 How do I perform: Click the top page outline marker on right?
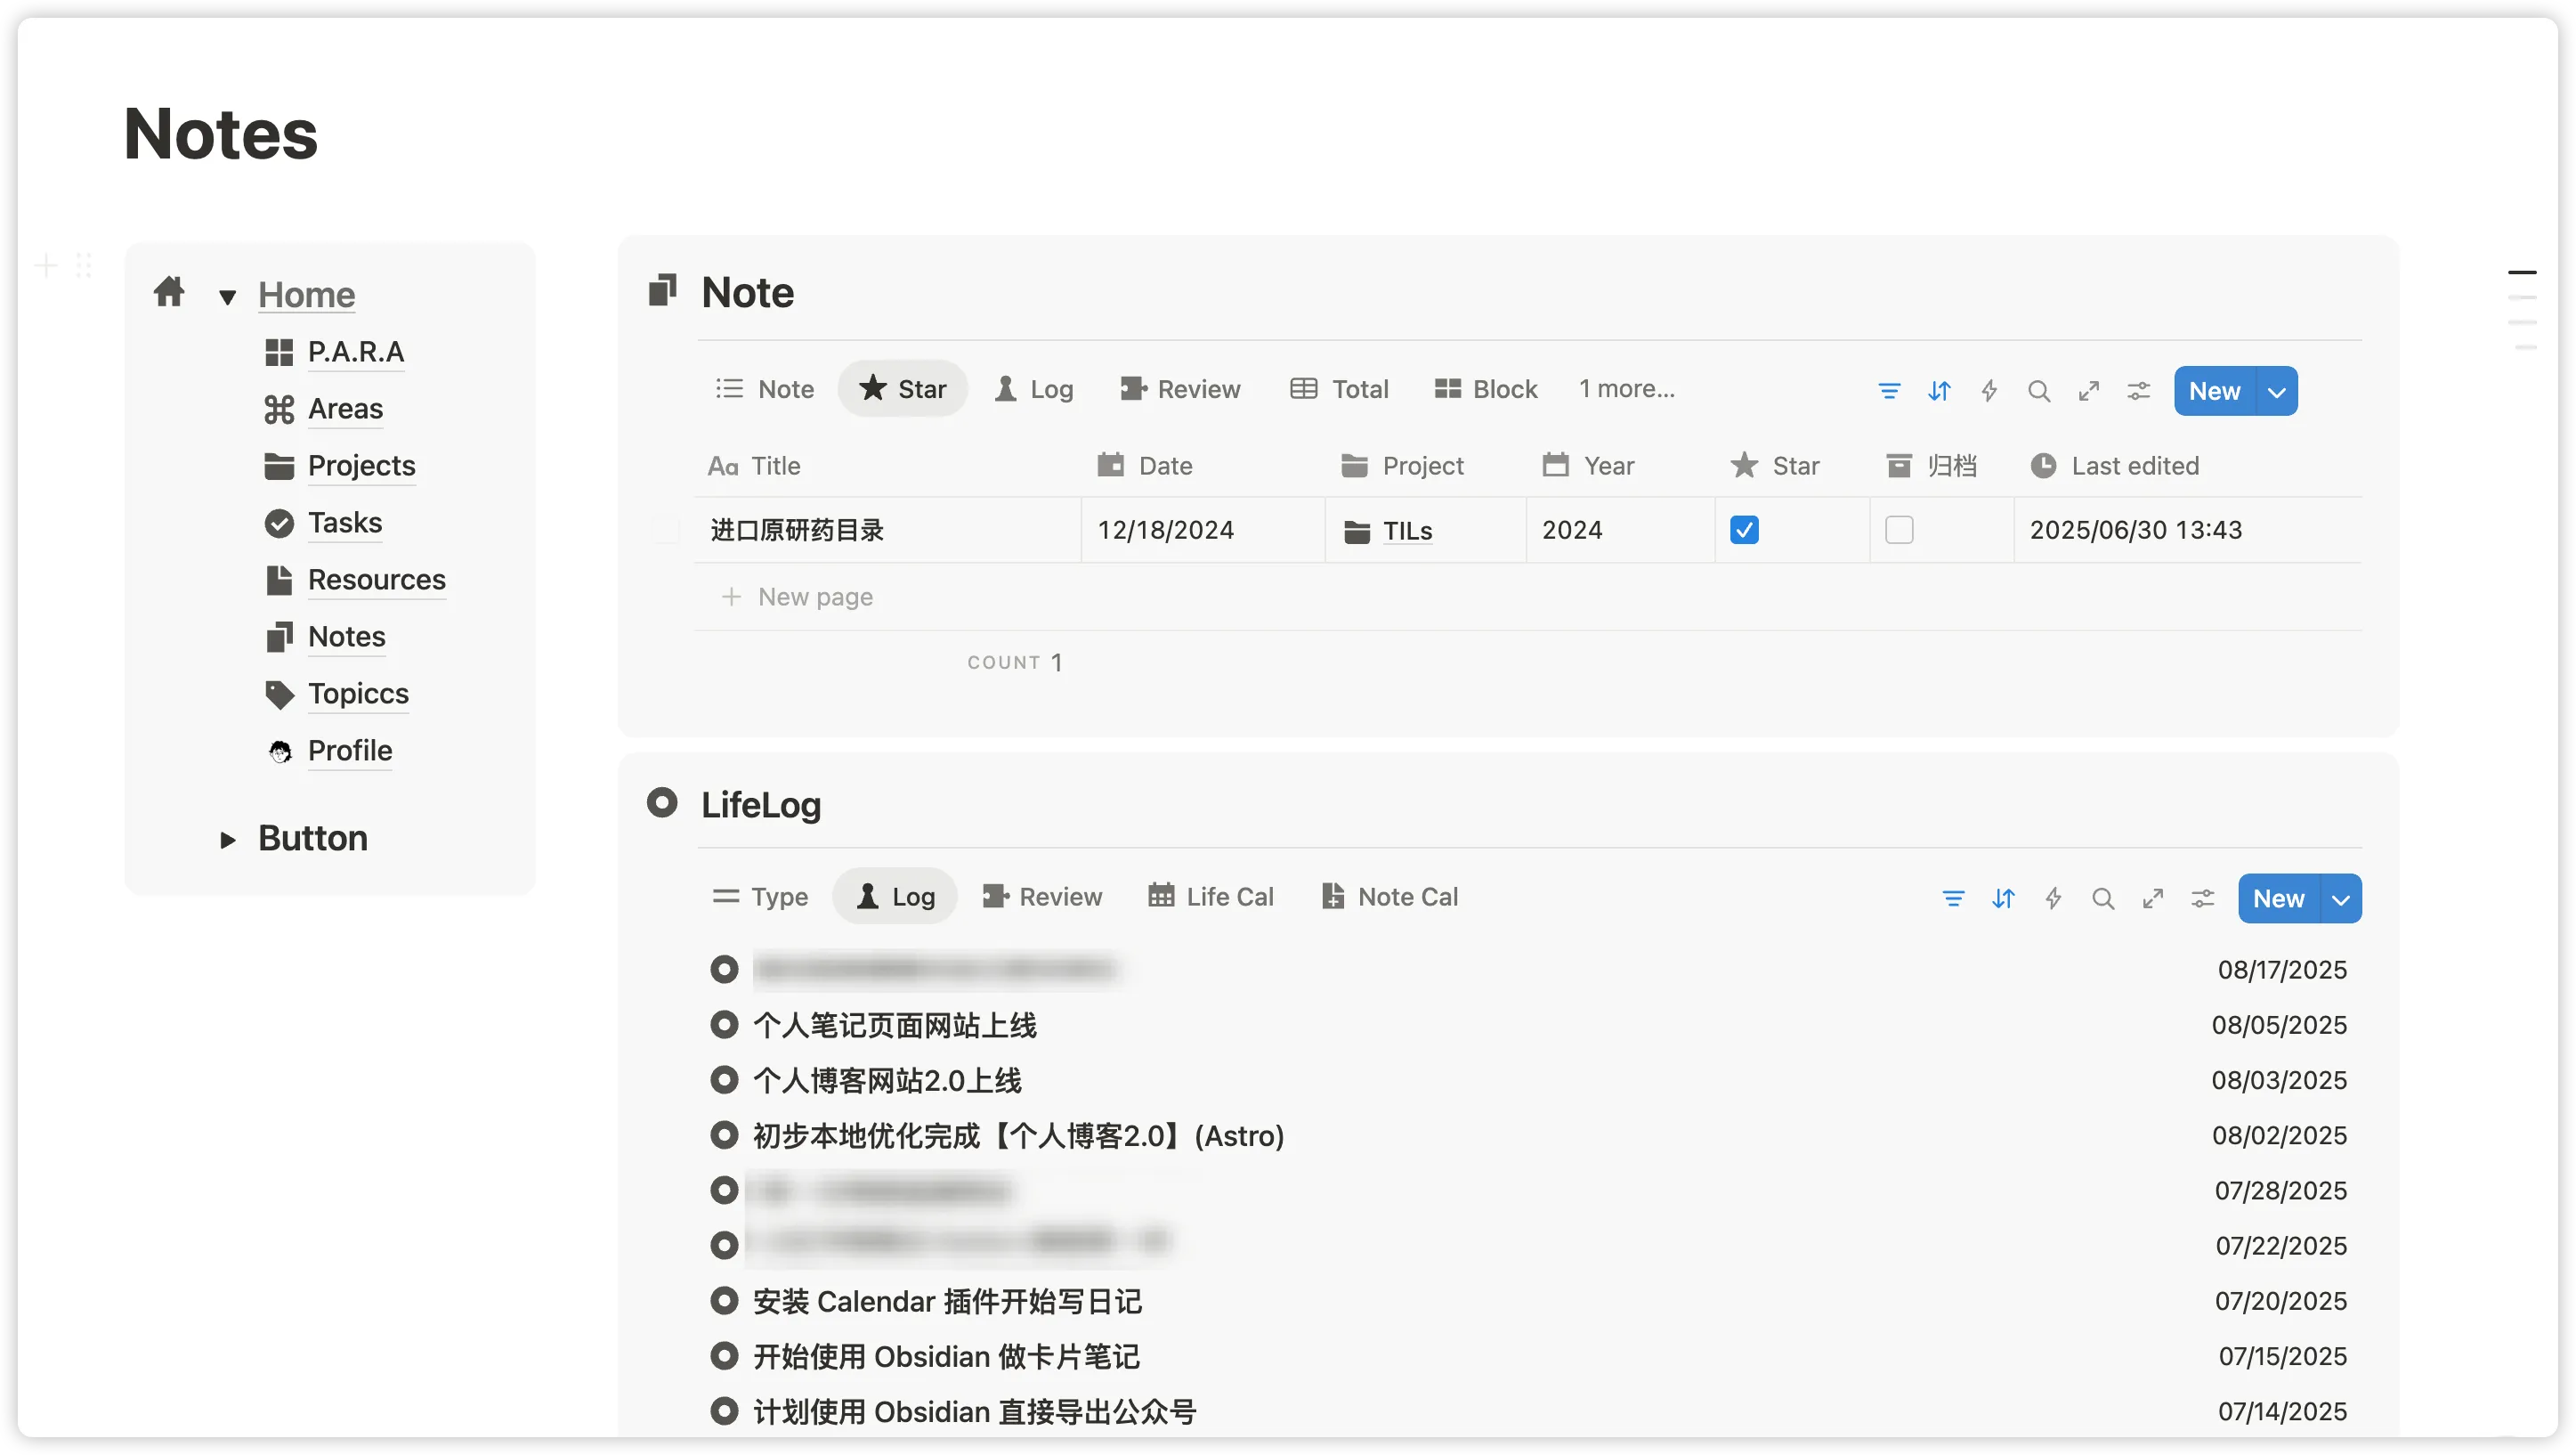[x=2522, y=272]
